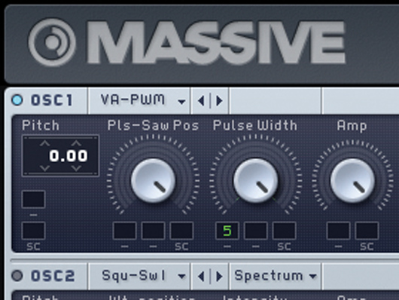
Task: Click the Pitch sidechain SC slot
Action: pos(34,231)
